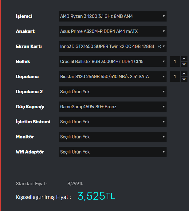This screenshot has height=211, width=189.
Task: Click the Bellek quantity field
Action: [175, 62]
